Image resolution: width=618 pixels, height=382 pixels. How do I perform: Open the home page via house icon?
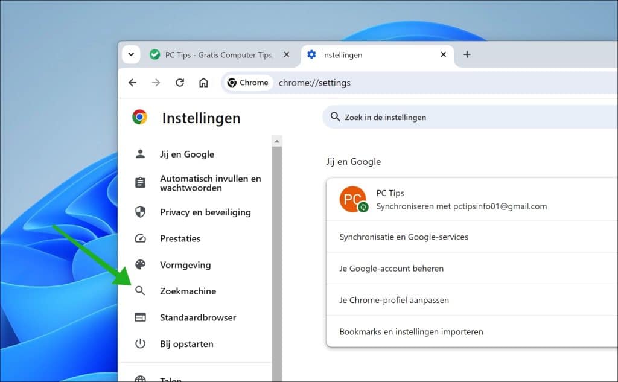pos(203,83)
